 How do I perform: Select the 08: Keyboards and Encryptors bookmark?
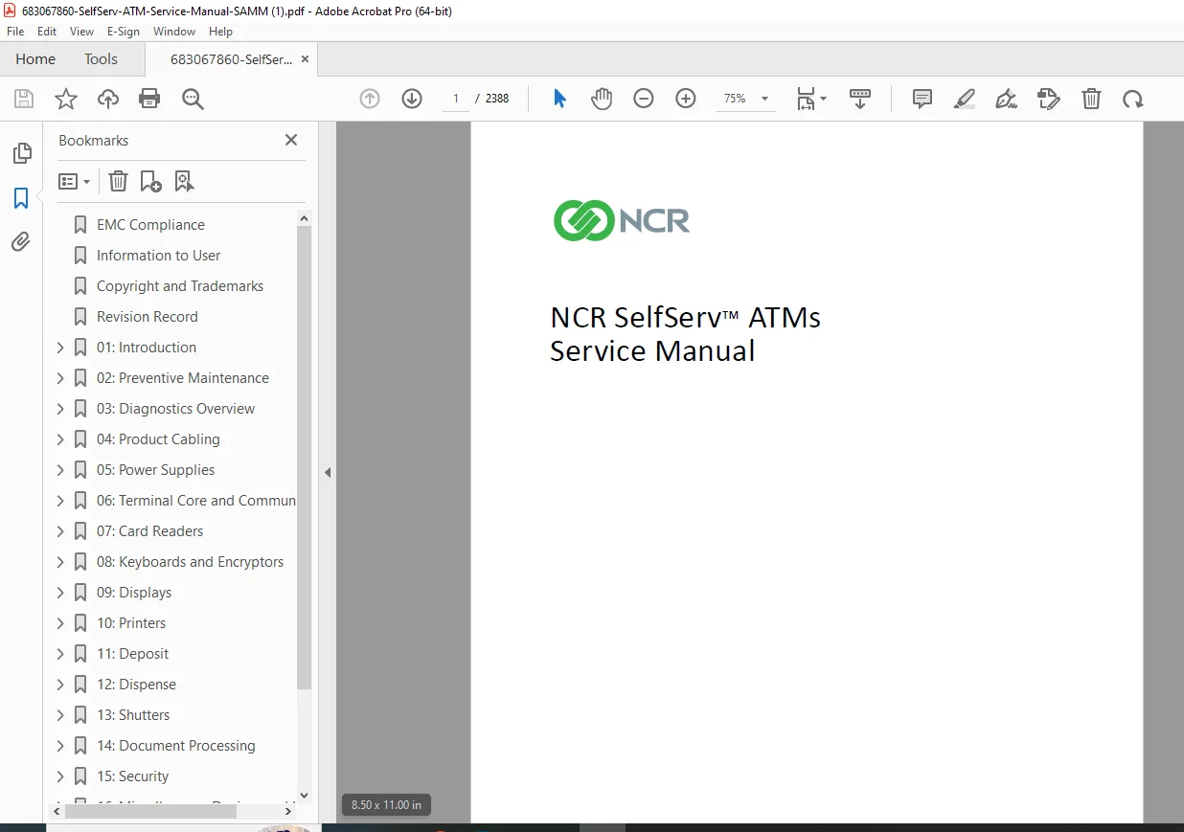[190, 562]
